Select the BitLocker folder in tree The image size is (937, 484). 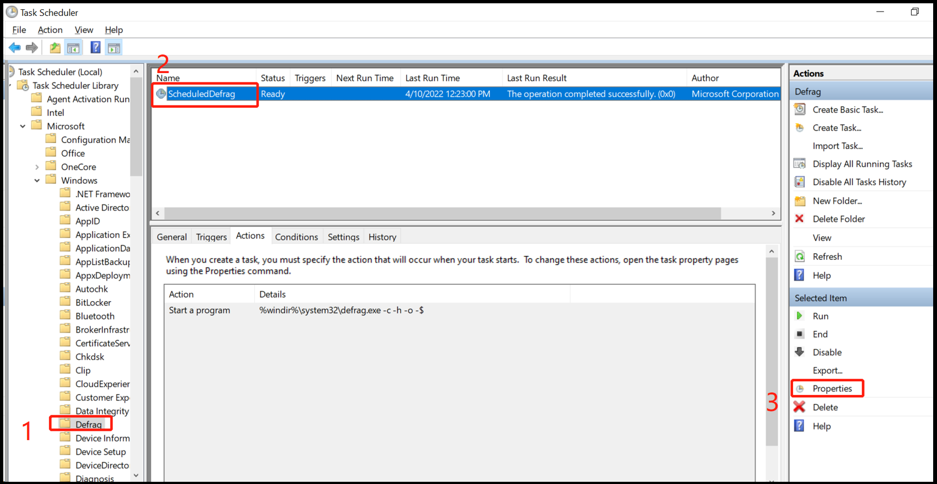93,303
